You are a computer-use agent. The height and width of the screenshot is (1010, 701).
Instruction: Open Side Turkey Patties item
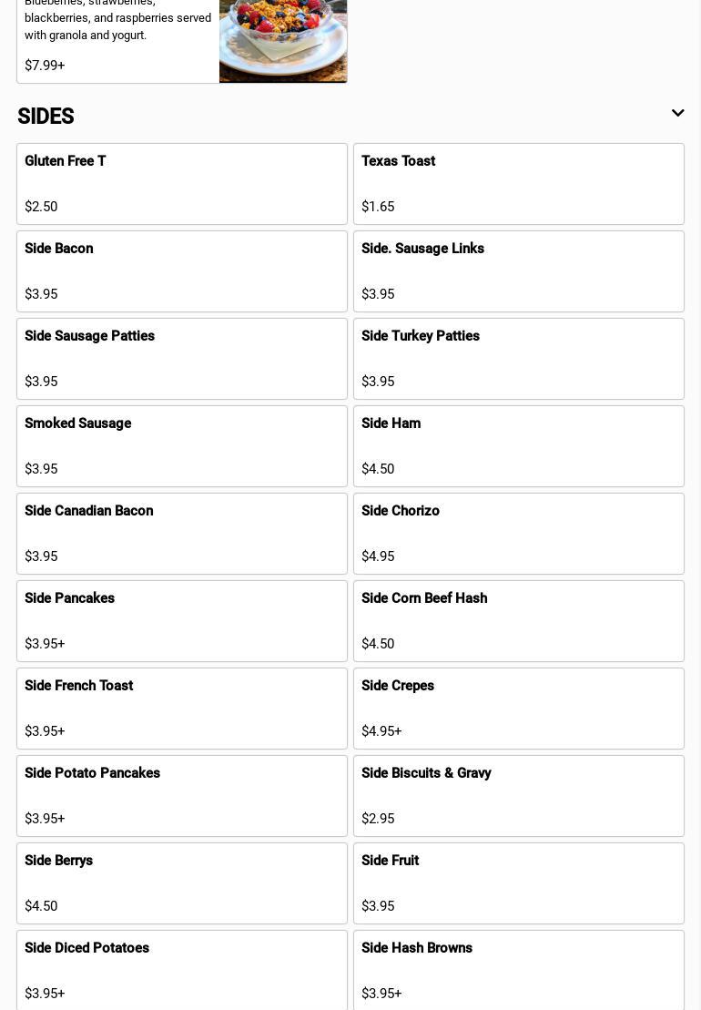pos(519,359)
